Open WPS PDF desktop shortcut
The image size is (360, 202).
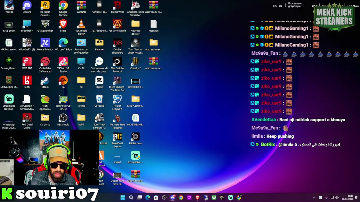pyautogui.click(x=27, y=63)
